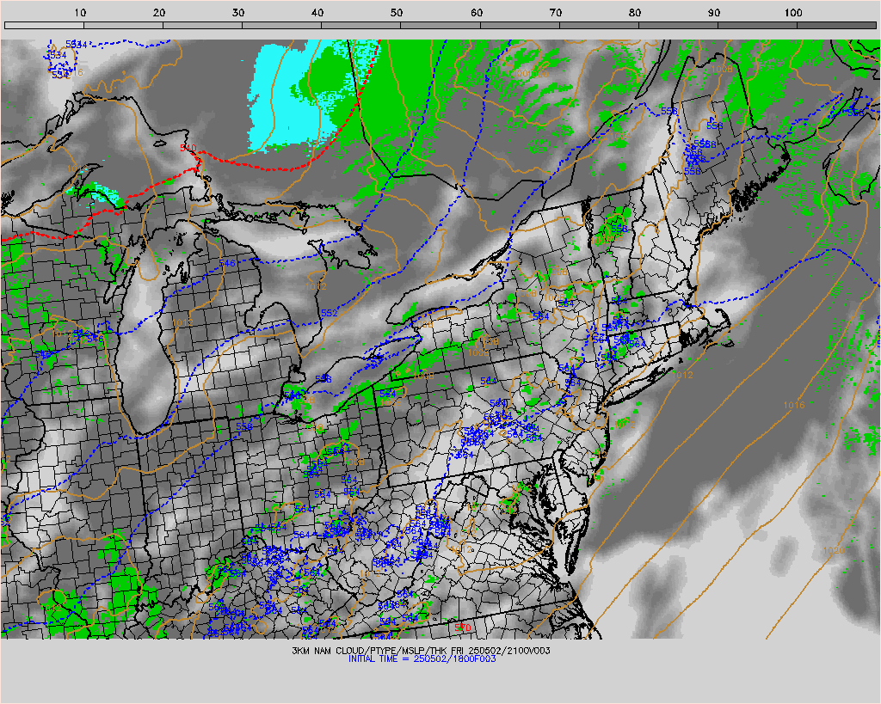Click the cloud scale label 80

635,12
